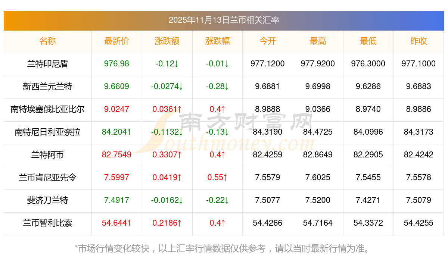Select the 兰币智利比索 row name
448x260 pixels.
pyautogui.click(x=47, y=223)
